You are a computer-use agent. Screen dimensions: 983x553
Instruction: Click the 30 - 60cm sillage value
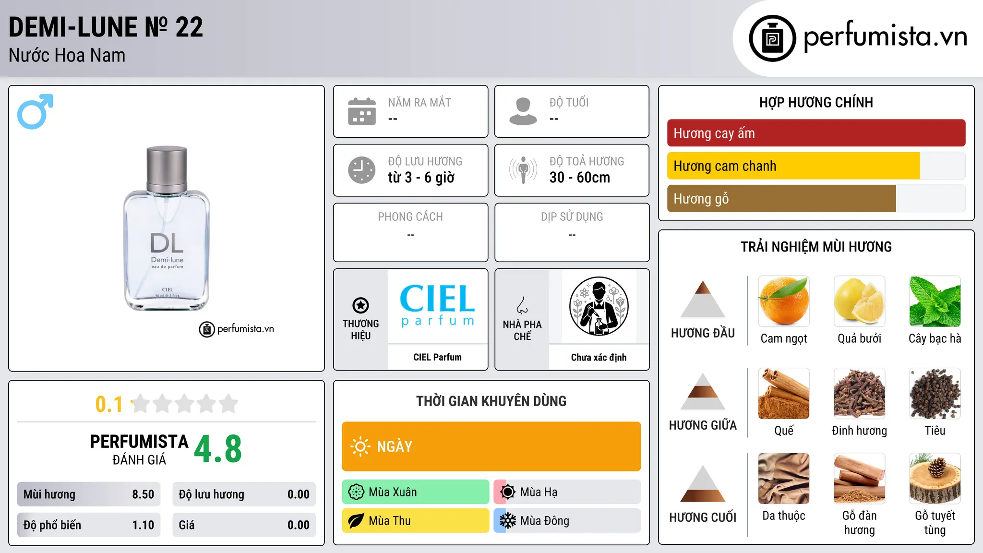point(580,178)
